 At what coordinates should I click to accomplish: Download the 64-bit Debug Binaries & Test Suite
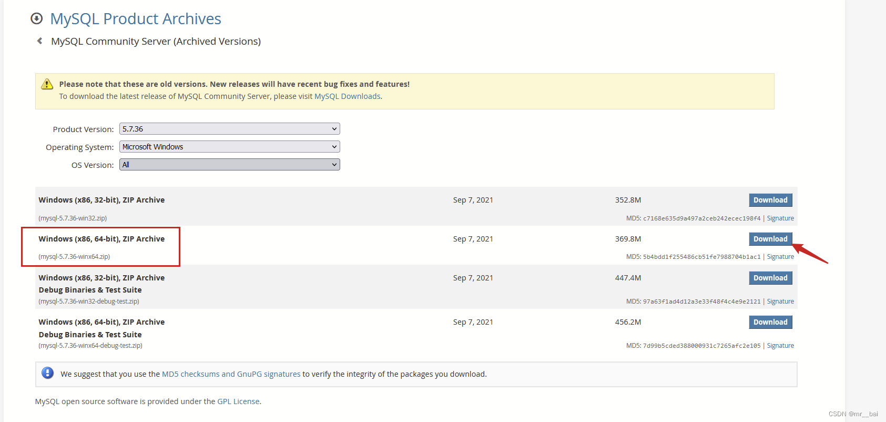pos(770,322)
